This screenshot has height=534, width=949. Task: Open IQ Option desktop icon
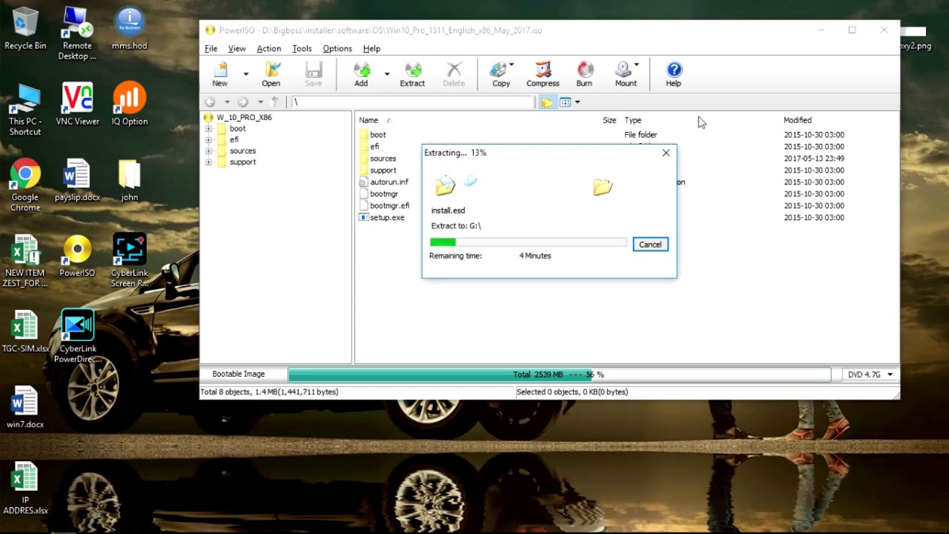[x=130, y=104]
